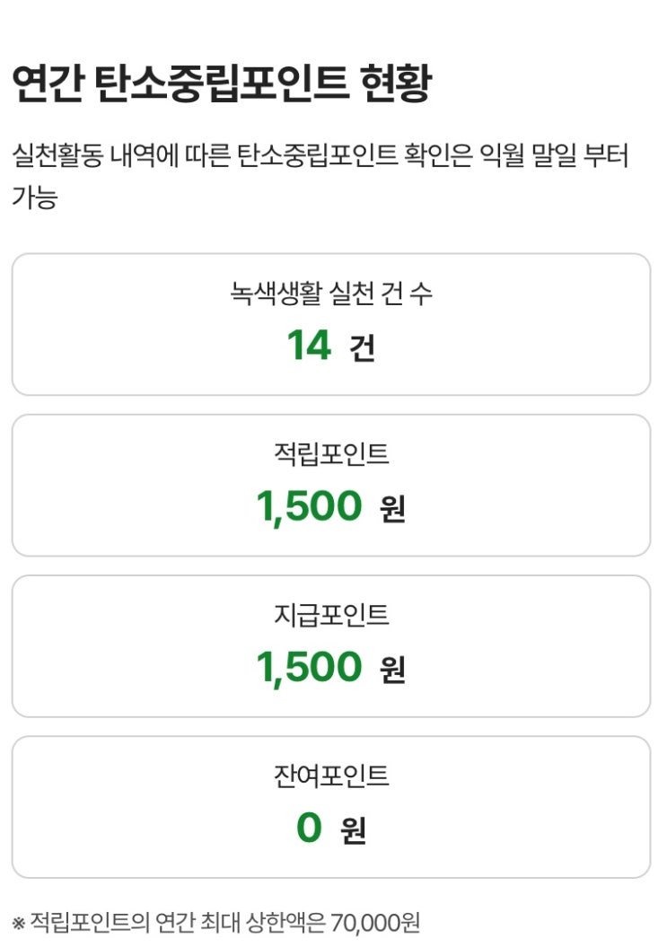Click the word 가능 ending the description

point(34,197)
